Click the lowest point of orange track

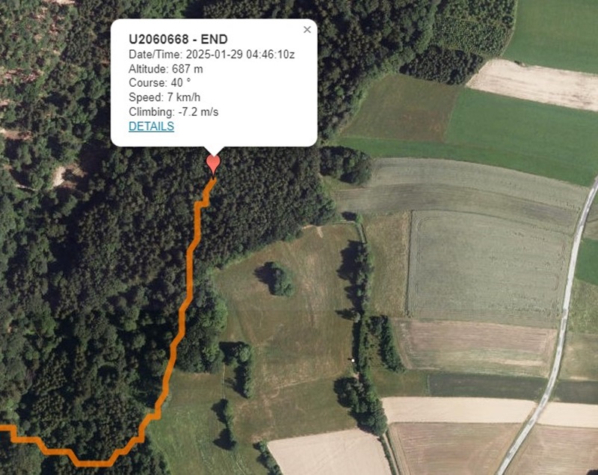94,464
